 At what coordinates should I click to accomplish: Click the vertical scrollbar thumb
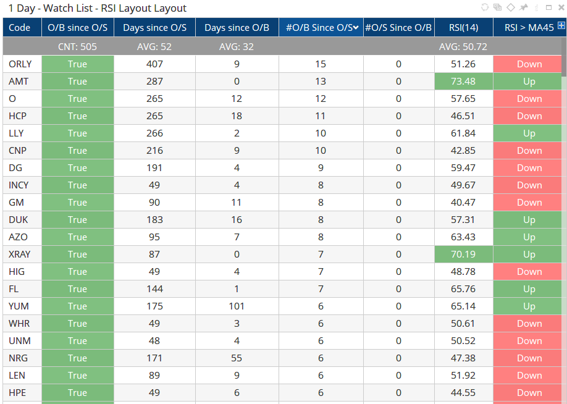(x=564, y=57)
